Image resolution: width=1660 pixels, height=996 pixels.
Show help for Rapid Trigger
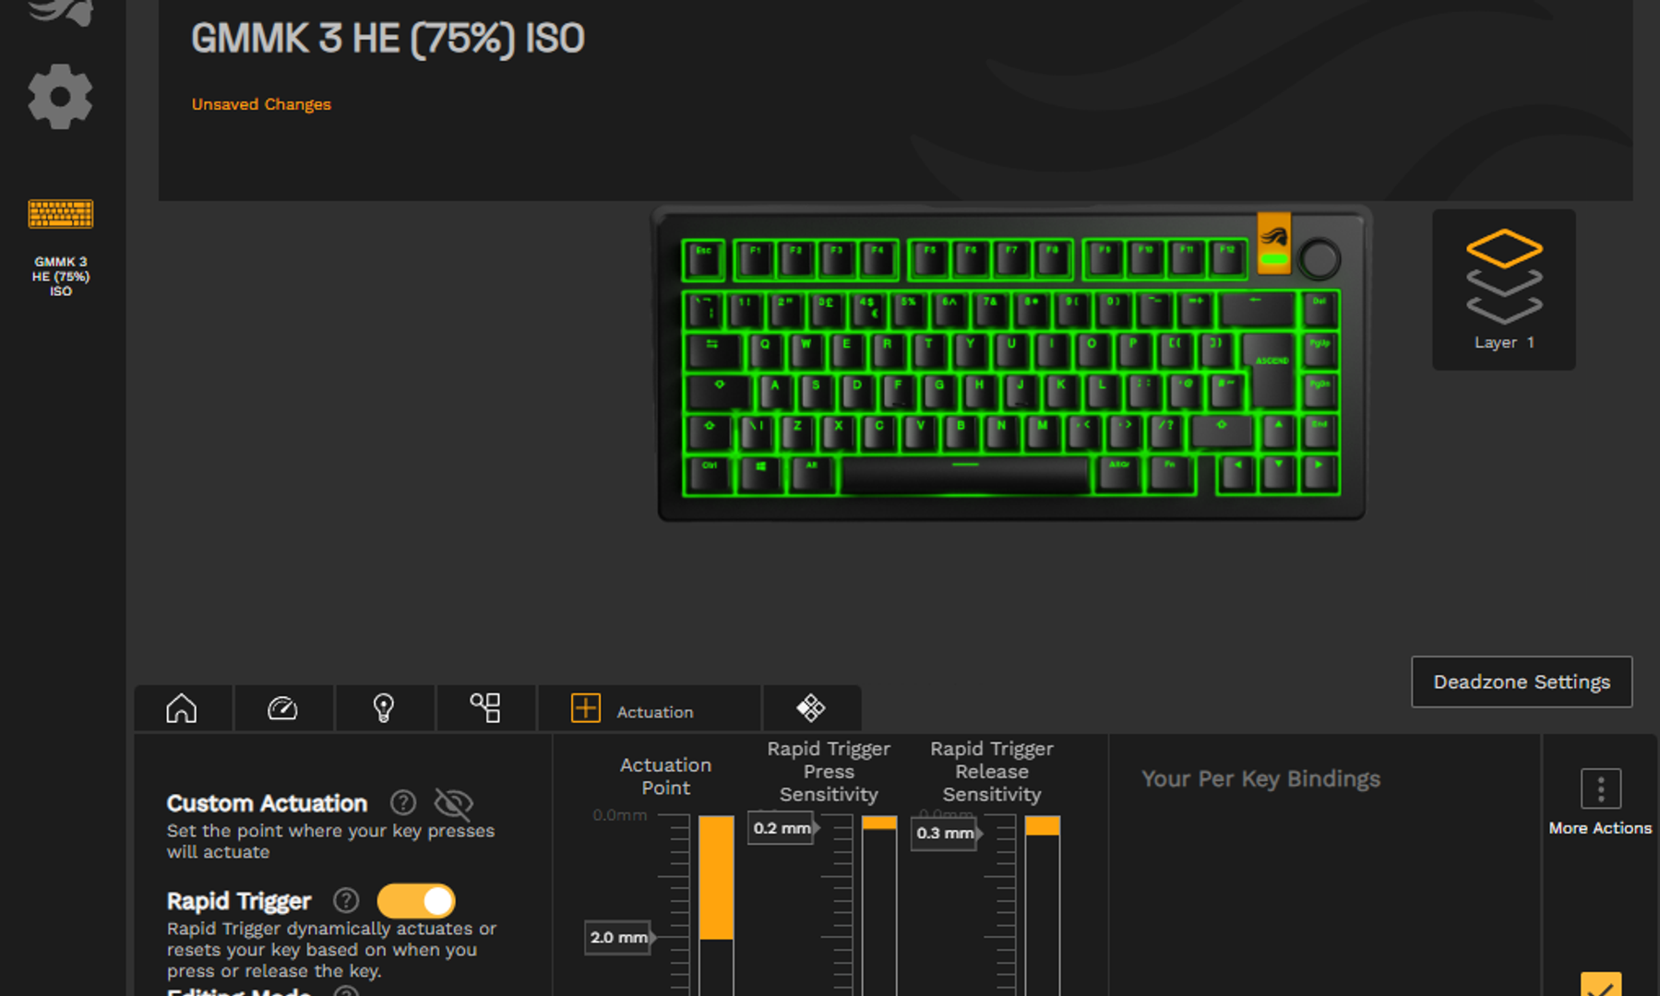pyautogui.click(x=346, y=900)
